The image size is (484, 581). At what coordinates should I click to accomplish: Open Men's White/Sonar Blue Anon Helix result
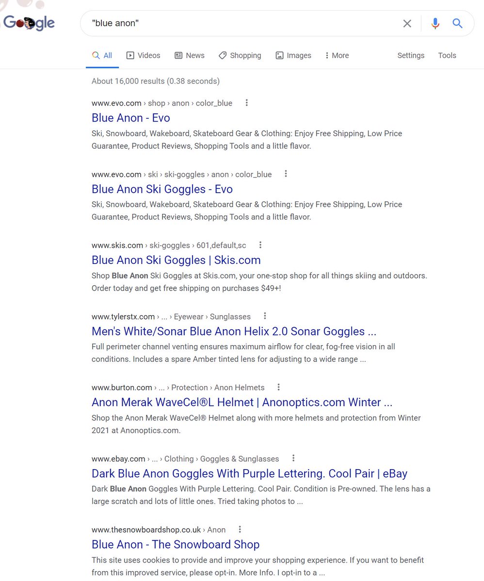click(x=234, y=331)
